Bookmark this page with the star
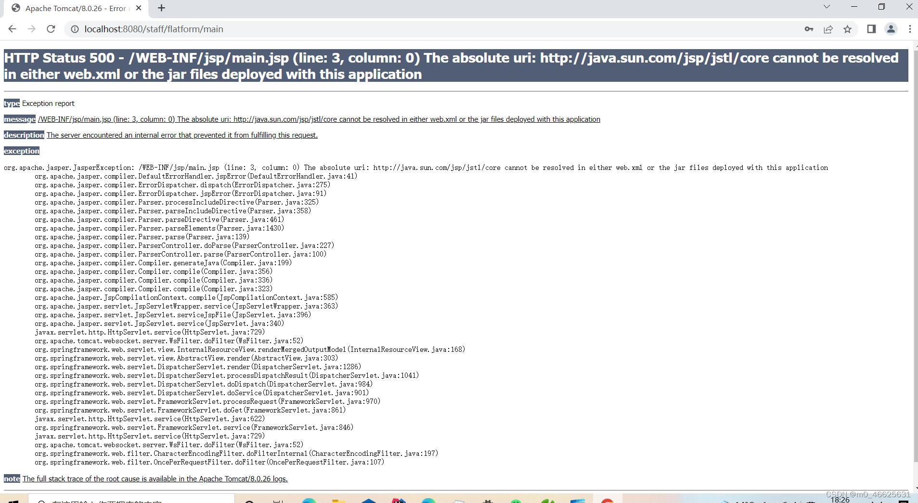The width and height of the screenshot is (918, 503). pyautogui.click(x=847, y=29)
